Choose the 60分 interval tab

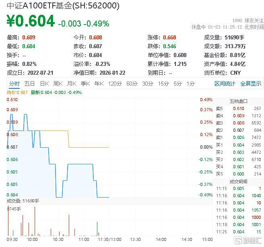[132, 84]
